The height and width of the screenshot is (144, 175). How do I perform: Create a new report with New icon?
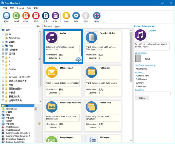coord(66,16)
